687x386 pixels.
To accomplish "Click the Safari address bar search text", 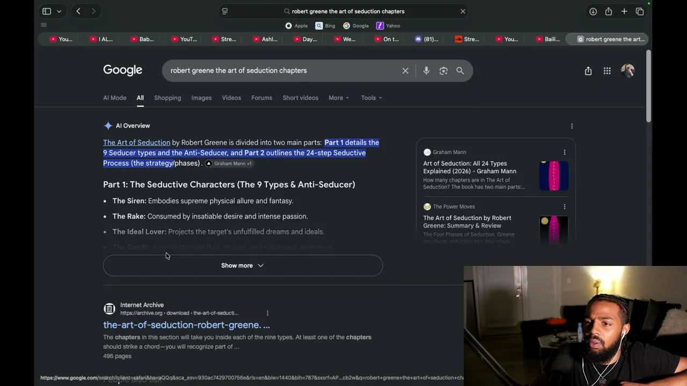I will click(348, 11).
